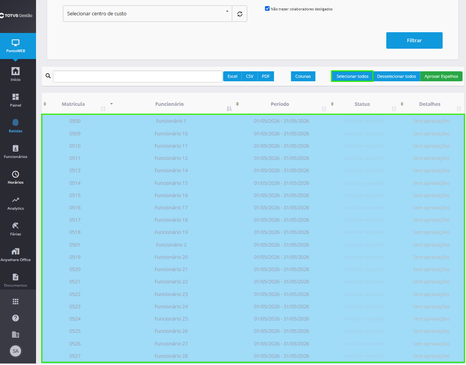Select row Funcionário 14
The height and width of the screenshot is (365, 466).
(253, 170)
